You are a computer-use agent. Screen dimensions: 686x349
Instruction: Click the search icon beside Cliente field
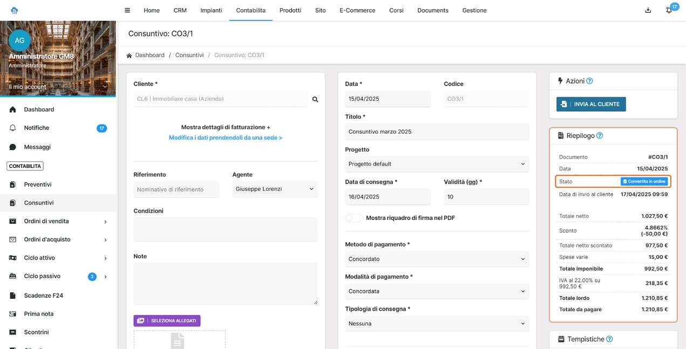(x=315, y=99)
